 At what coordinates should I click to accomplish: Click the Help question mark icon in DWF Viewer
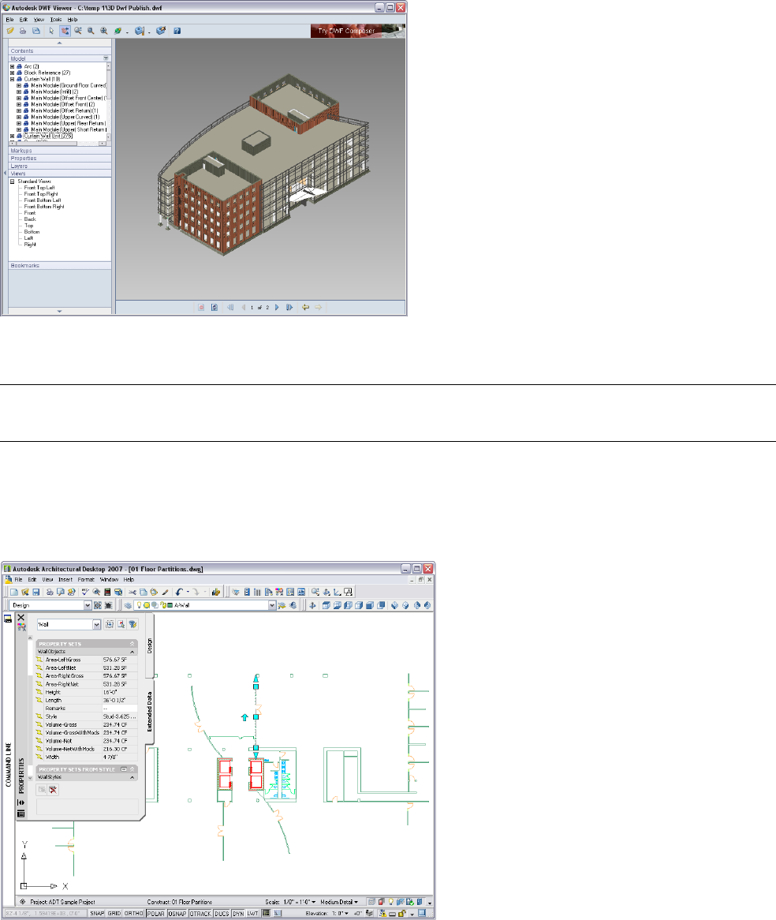(x=177, y=31)
